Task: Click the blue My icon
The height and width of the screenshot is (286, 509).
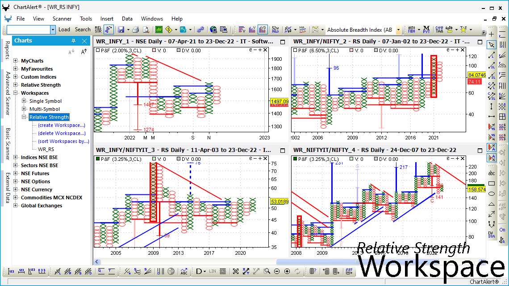Action: [x=183, y=29]
